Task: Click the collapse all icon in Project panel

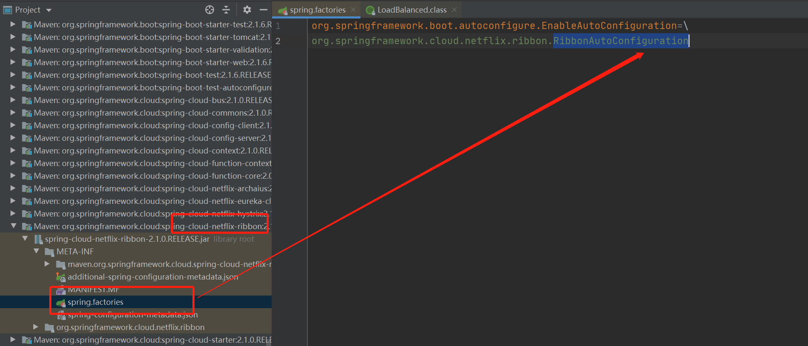Action: tap(226, 10)
